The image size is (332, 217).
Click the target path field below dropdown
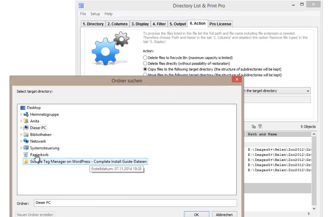pos(277,100)
